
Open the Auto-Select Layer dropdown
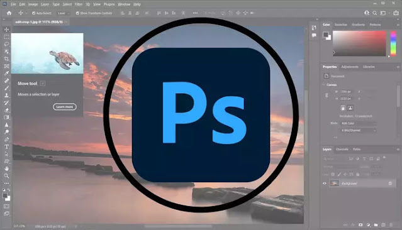(x=63, y=13)
